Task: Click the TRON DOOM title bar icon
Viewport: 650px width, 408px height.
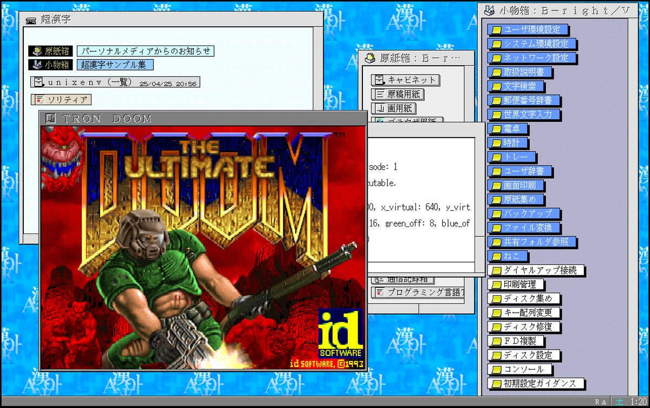Action: coord(50,118)
